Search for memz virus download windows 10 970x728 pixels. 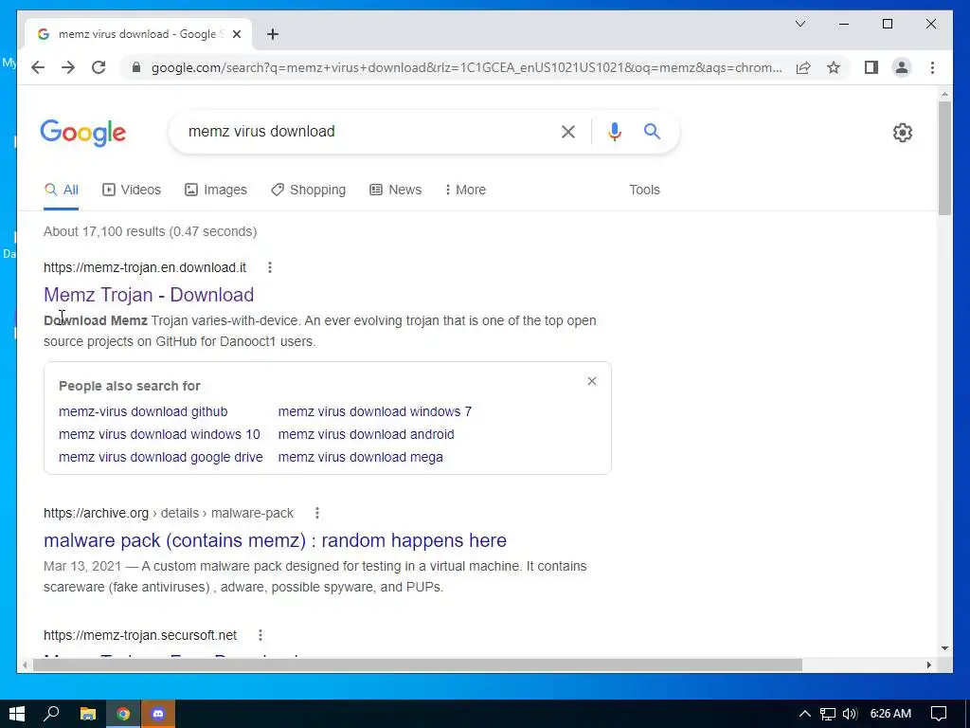point(159,434)
